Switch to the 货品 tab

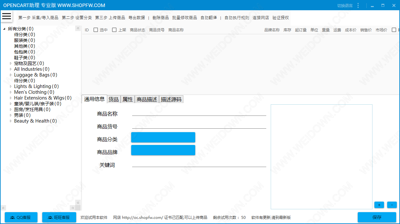coord(114,100)
